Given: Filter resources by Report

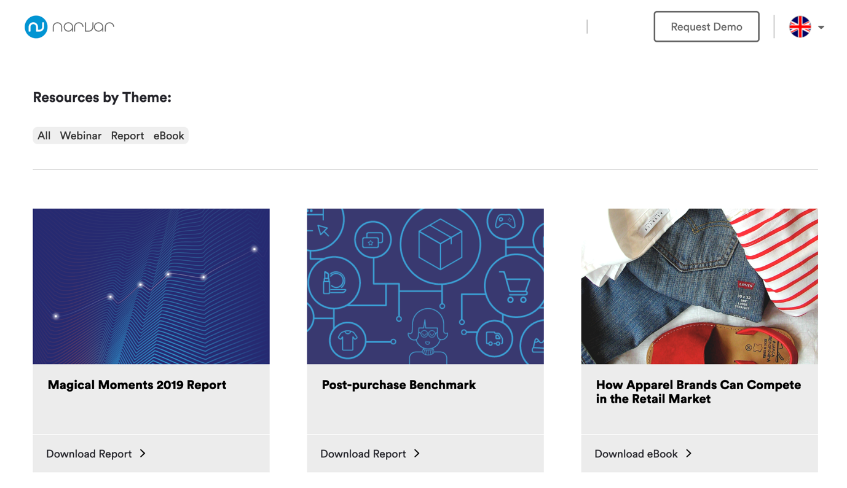Looking at the screenshot, I should click(x=127, y=136).
